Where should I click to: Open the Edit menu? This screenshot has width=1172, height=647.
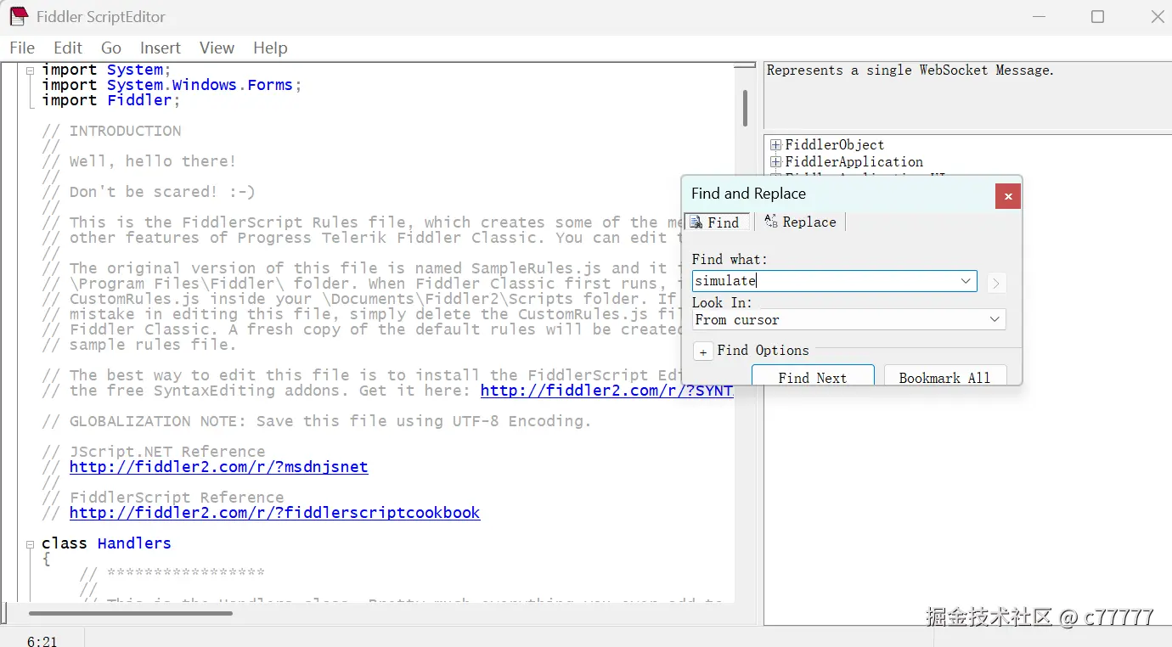[68, 48]
